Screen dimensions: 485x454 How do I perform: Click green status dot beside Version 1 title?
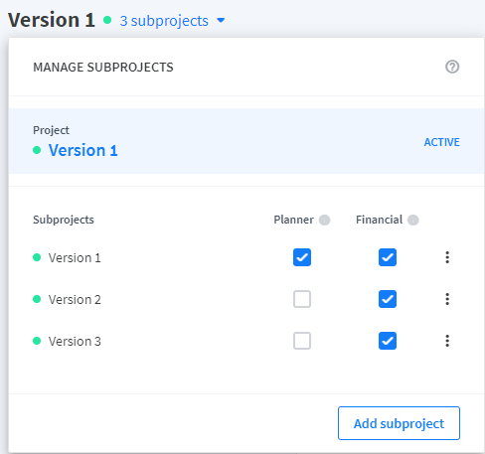pos(107,20)
